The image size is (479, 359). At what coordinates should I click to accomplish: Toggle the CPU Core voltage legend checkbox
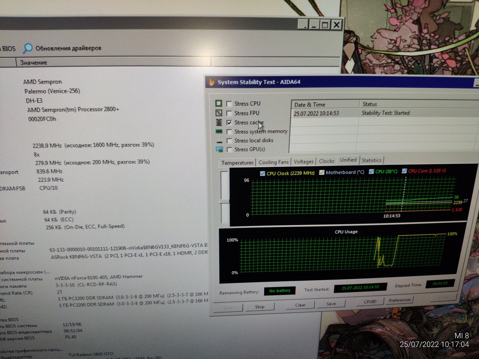click(x=404, y=171)
